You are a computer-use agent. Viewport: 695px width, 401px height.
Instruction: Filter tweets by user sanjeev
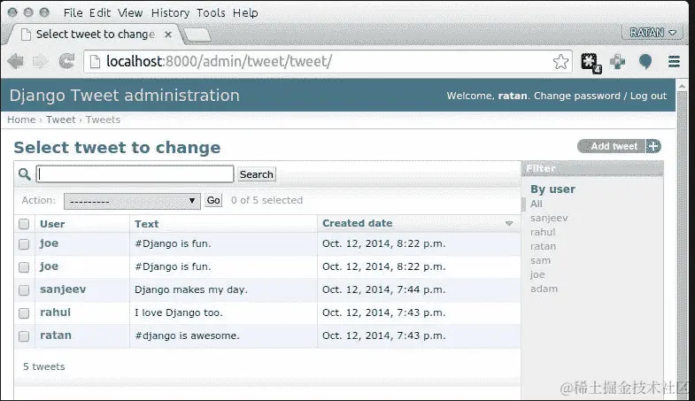click(549, 218)
